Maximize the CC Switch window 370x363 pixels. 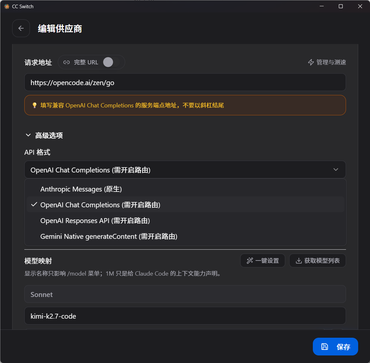point(340,6)
